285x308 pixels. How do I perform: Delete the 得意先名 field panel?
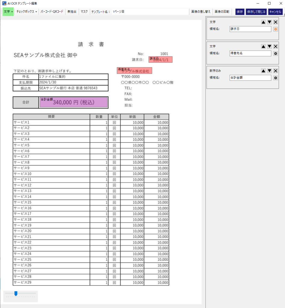click(x=276, y=47)
